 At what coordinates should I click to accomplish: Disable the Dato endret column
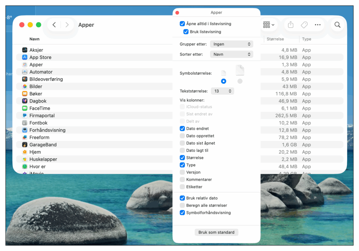coord(182,128)
